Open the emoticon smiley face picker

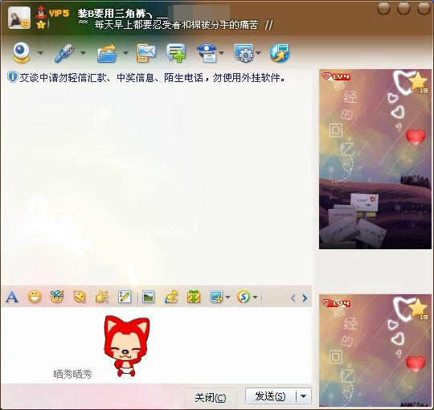(x=35, y=297)
